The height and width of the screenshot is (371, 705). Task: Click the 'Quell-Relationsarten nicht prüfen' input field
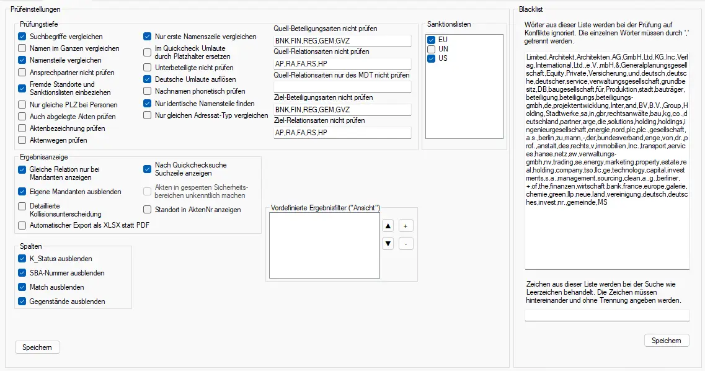(x=342, y=63)
